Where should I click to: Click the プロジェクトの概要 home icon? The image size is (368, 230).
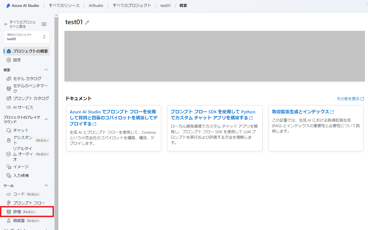coord(9,51)
